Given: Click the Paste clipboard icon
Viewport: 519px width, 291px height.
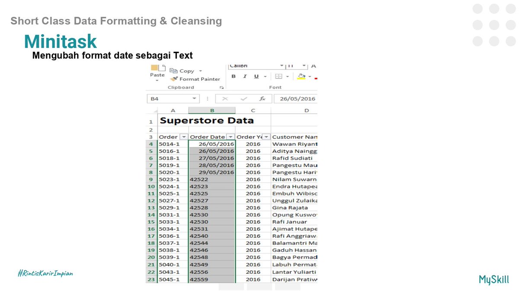Looking at the screenshot, I should pos(158,68).
